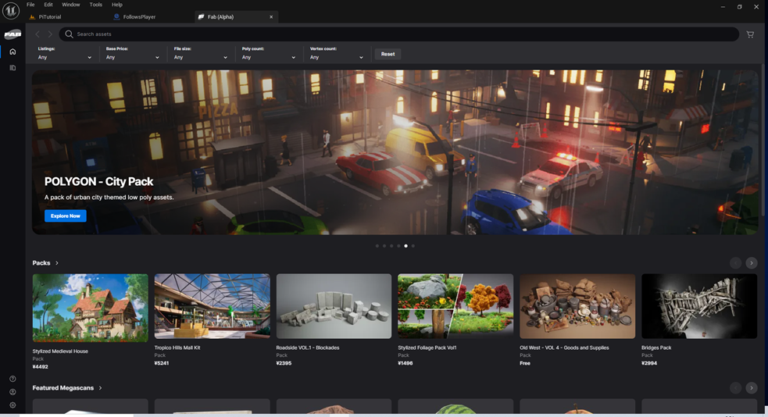Open the Listings filter dropdown
The image size is (768, 417).
click(x=64, y=53)
